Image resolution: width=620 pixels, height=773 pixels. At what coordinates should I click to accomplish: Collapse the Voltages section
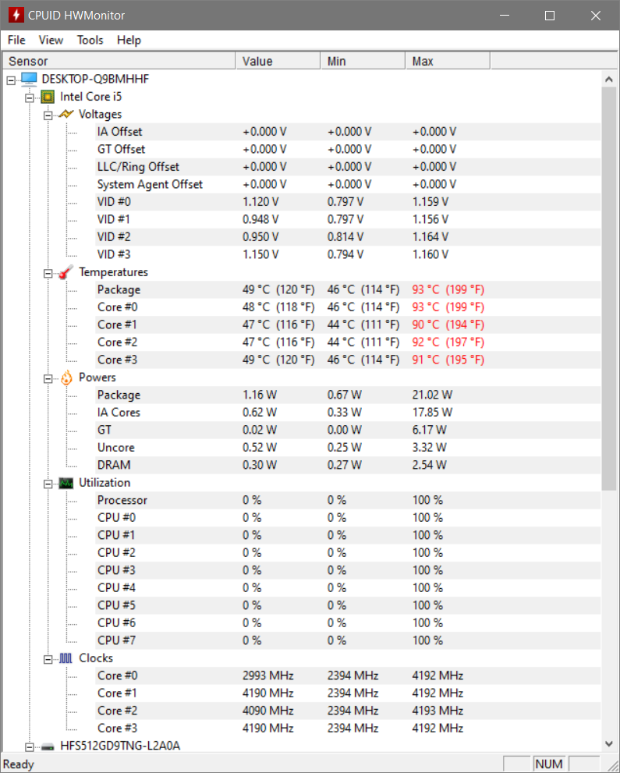coord(48,115)
